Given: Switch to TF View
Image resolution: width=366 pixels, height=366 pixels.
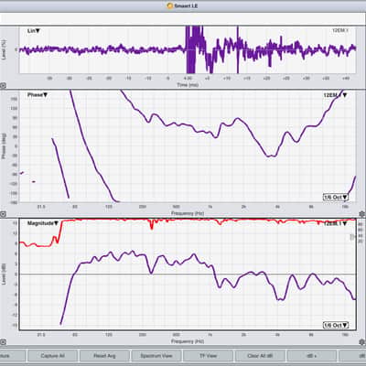Looking at the screenshot, I should pyautogui.click(x=208, y=356).
